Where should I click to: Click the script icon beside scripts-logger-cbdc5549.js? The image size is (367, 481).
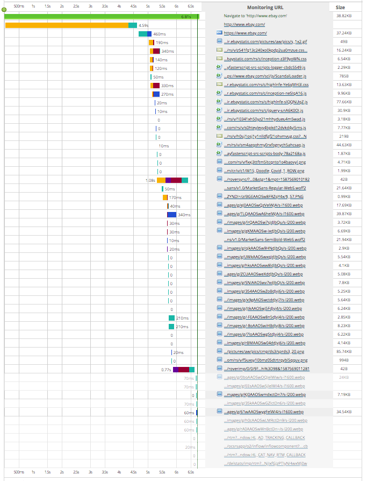point(219,67)
